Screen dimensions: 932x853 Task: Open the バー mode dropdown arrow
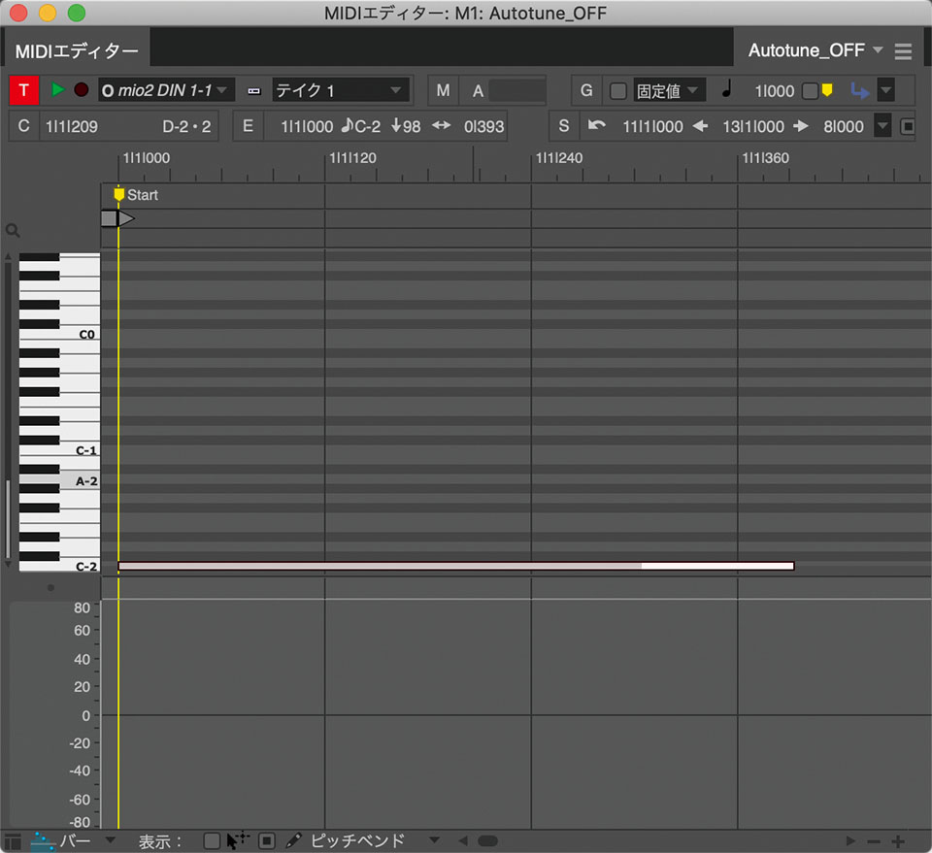110,840
